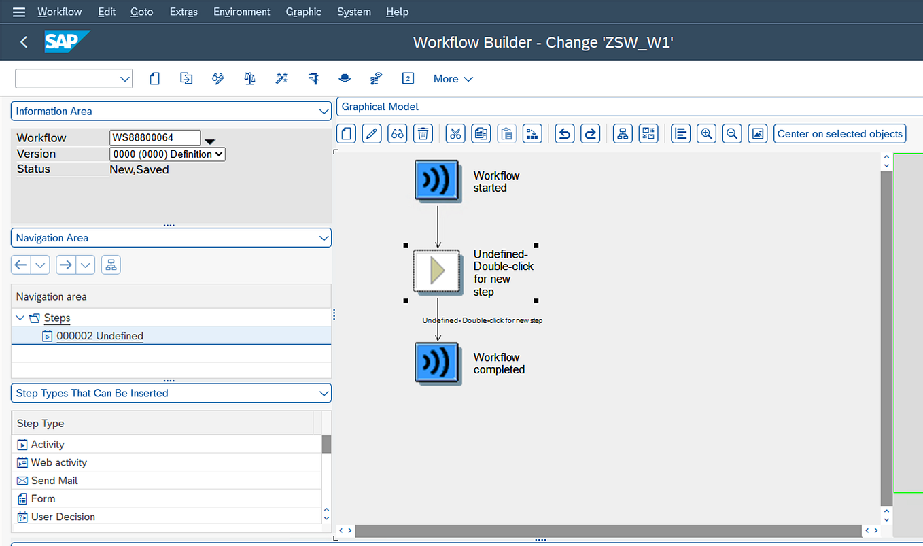Click the Copy icon in graphical toolbar
Screen dimensions: 923x546
(481, 134)
